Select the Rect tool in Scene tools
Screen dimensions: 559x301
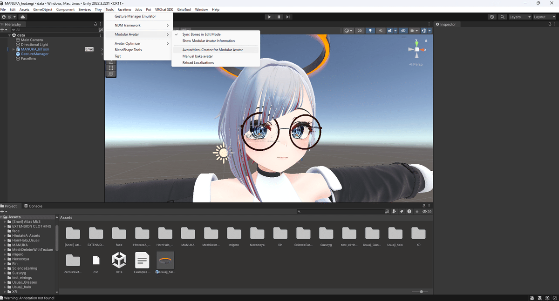(x=111, y=67)
